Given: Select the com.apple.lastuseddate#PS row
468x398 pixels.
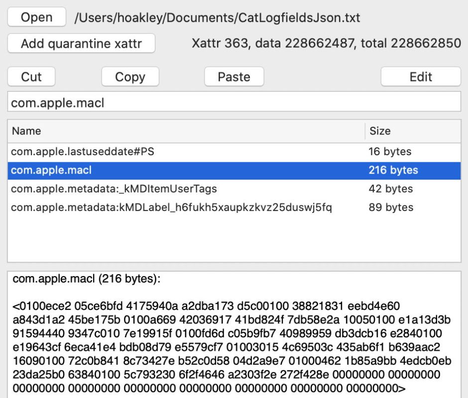Looking at the screenshot, I should 83,152.
